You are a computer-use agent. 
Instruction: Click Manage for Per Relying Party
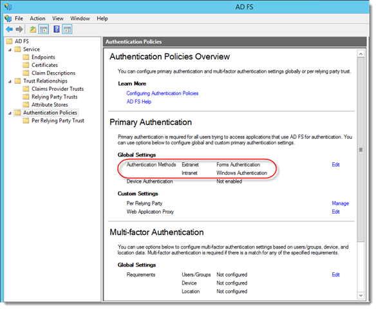coord(341,203)
